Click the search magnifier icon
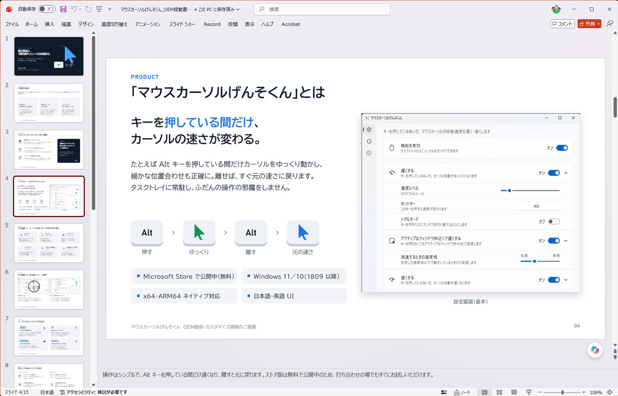Image resolution: width=618 pixels, height=396 pixels. [x=262, y=9]
